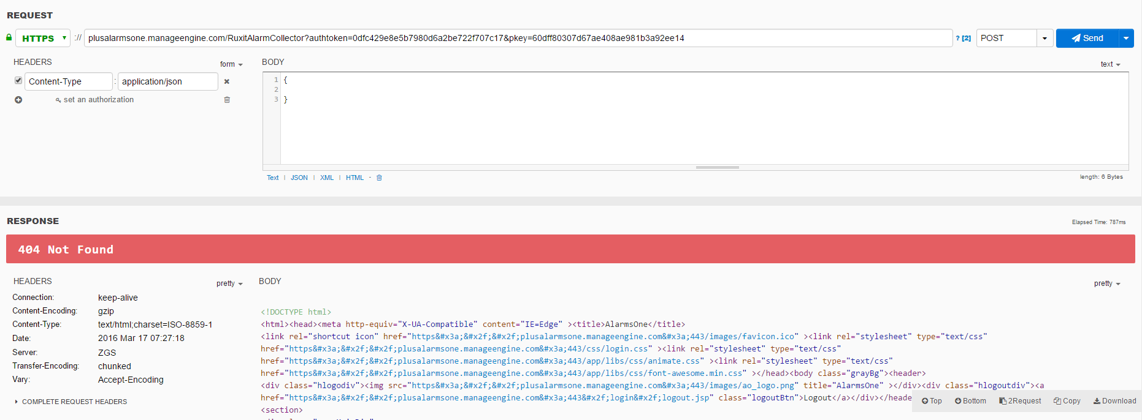Click the green HTTPS lock icon

pos(9,37)
